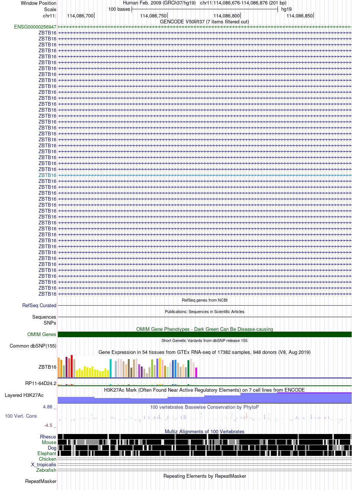
Task: Open Multiz Alignments of 100 Vertebrates title
Action: 205,431
